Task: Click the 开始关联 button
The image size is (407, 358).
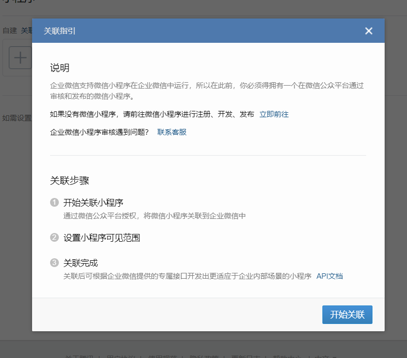Action: tap(347, 315)
